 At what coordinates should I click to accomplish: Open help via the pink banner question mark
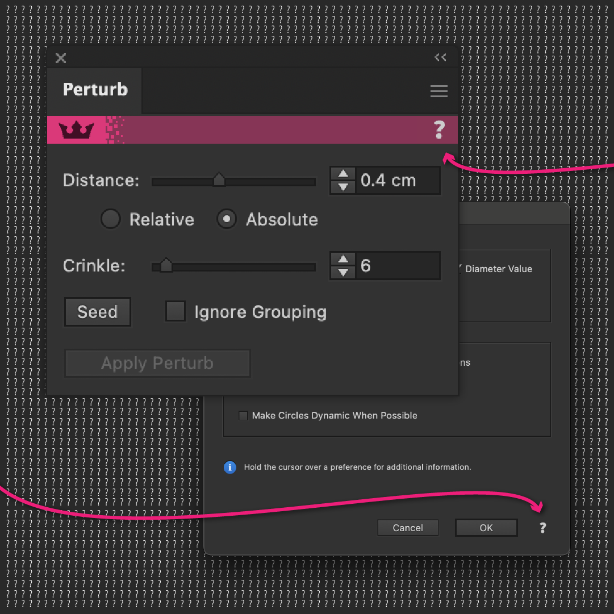pyautogui.click(x=439, y=130)
